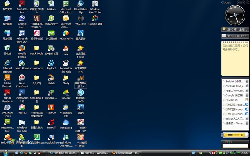Show hidden tray icons arrow
The image size is (250, 156).
click(210, 153)
